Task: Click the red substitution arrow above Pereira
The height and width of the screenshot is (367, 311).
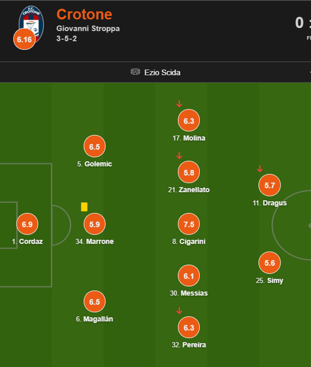Action: click(179, 310)
